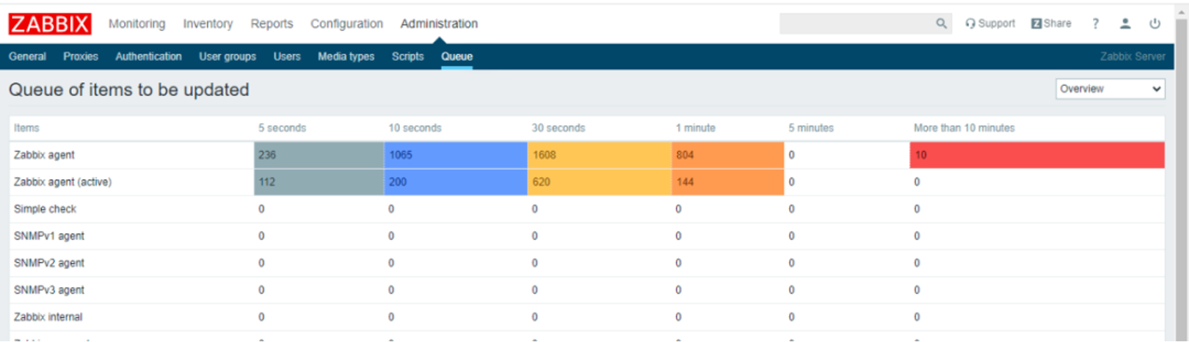Focus the top search field
1189x342 pixels.
pos(857,23)
